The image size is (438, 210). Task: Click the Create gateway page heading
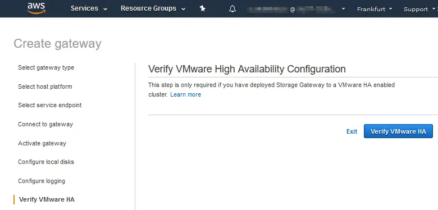tap(57, 44)
